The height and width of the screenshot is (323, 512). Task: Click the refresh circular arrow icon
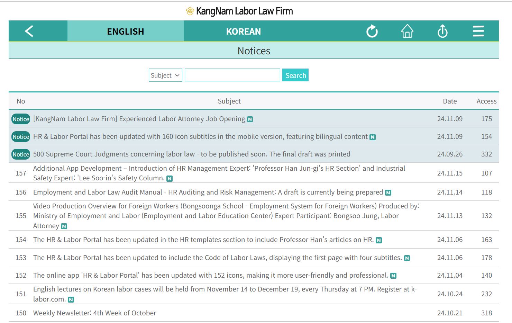point(372,31)
